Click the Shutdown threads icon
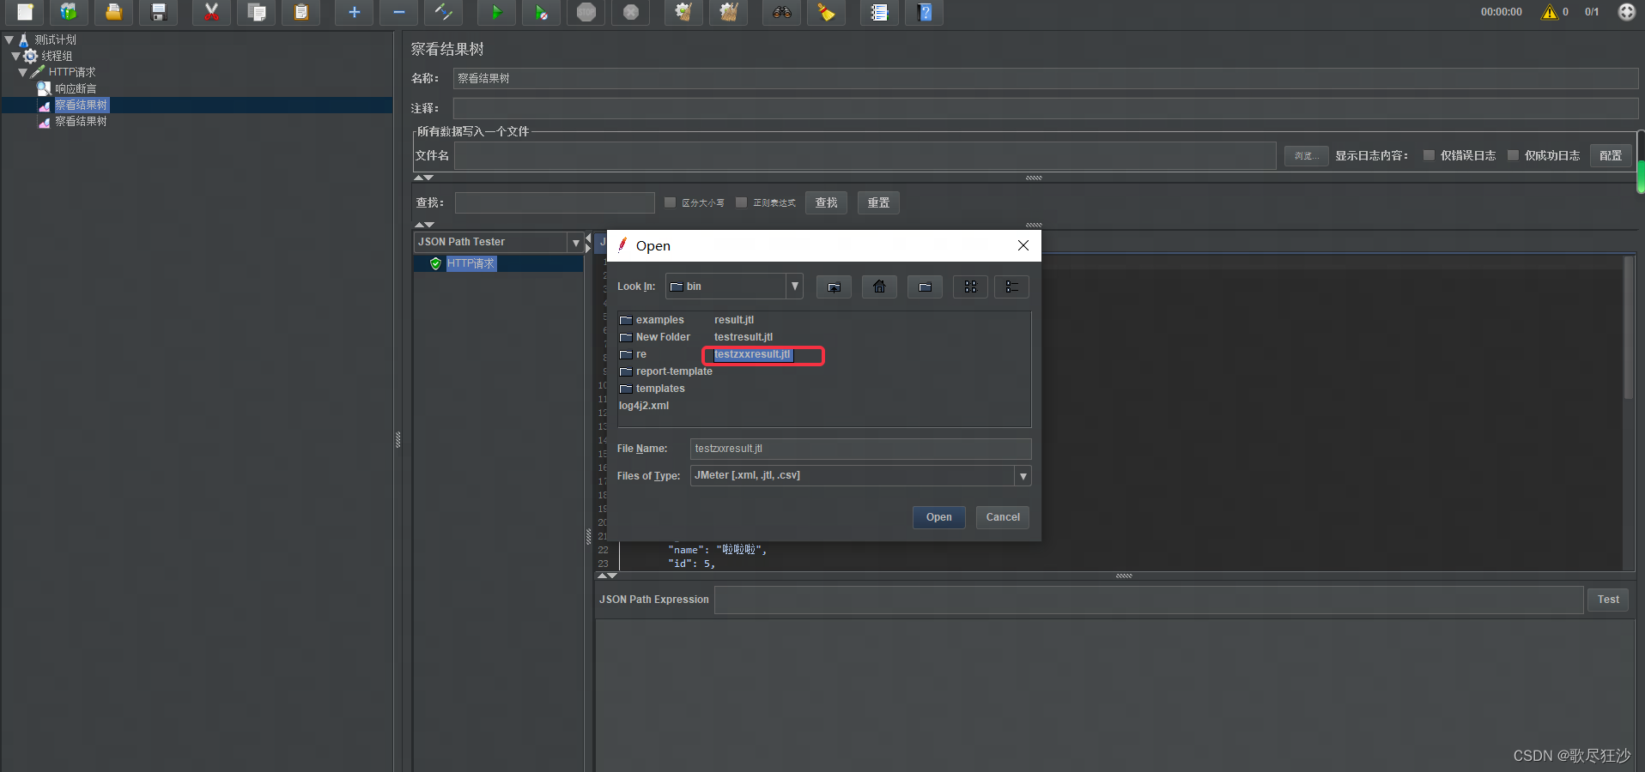 pos(630,12)
